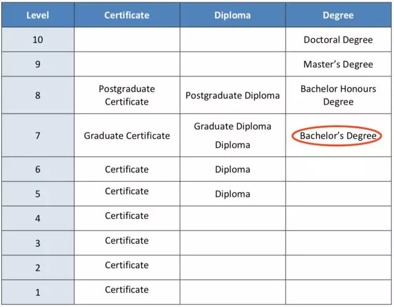394x307 pixels.
Task: Select the level 7 number cell
Action: (x=38, y=136)
